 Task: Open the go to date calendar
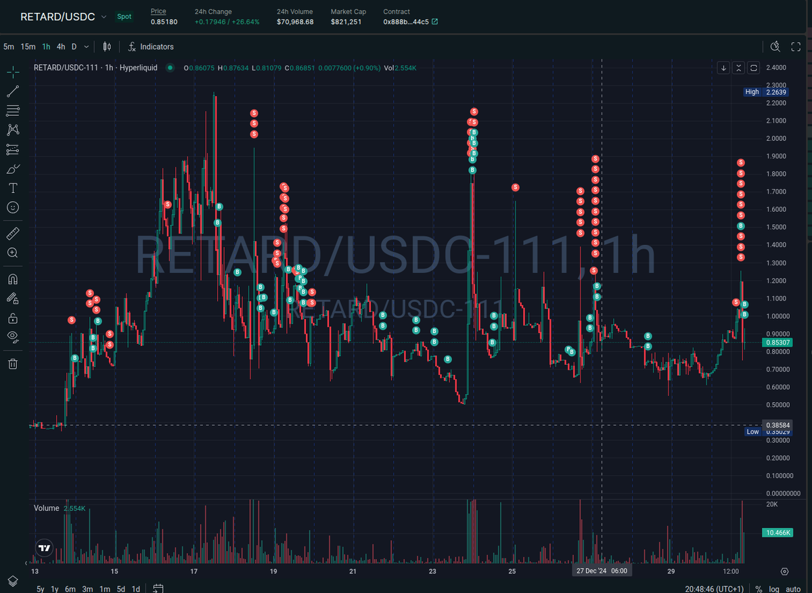[158, 588]
